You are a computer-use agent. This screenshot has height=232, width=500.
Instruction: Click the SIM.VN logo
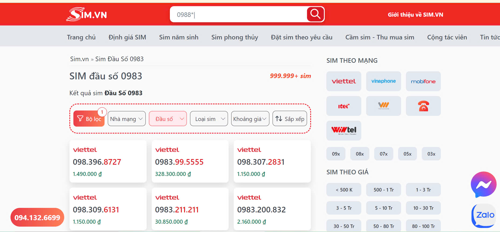tap(87, 14)
